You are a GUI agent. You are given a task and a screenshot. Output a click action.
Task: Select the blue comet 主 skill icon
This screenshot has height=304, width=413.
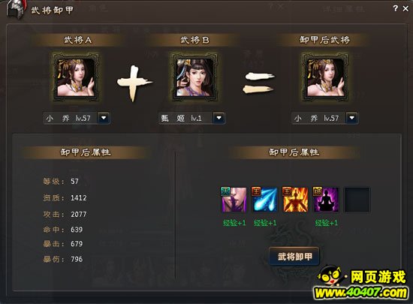click(264, 200)
